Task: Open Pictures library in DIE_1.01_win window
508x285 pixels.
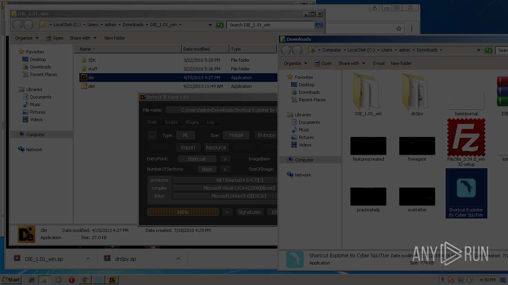Action: click(38, 112)
